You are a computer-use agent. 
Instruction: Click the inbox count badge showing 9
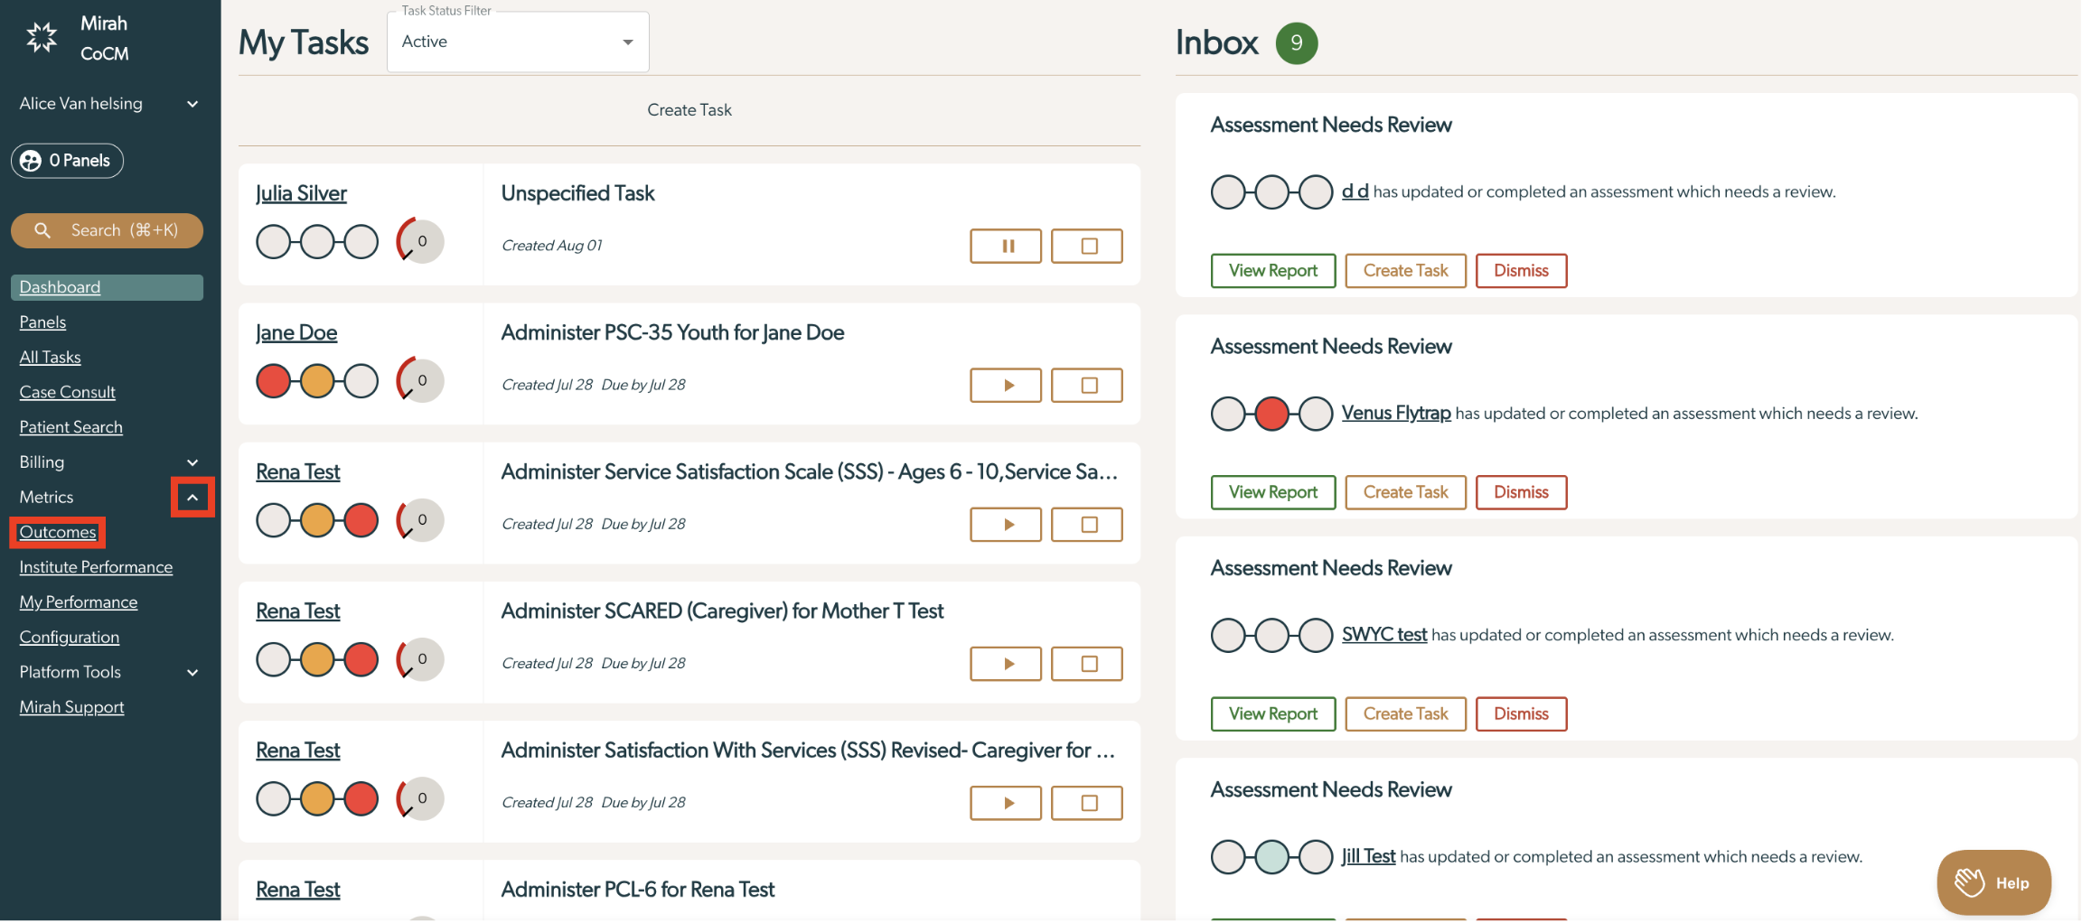(x=1297, y=42)
